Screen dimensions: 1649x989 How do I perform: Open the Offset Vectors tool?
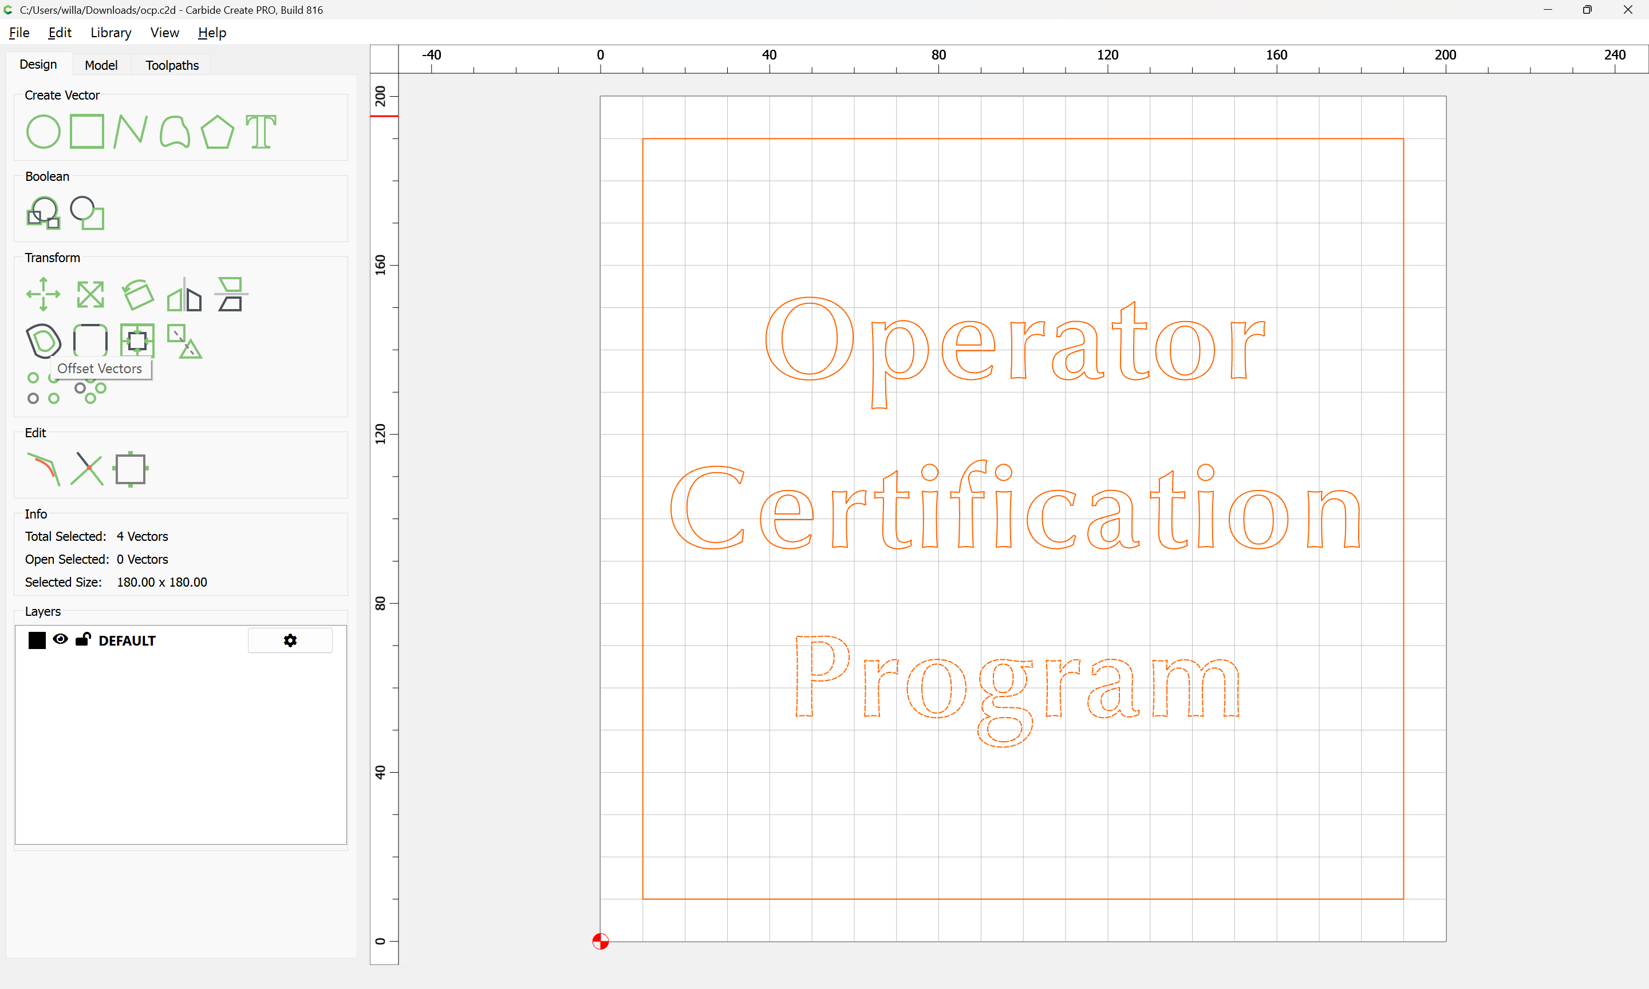coord(44,341)
